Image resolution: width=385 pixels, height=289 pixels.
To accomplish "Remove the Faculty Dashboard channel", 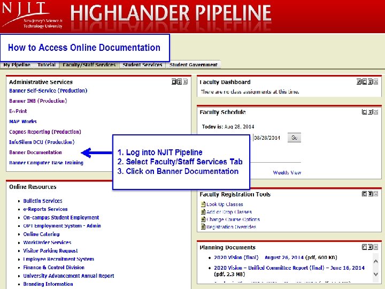I will tap(376, 82).
